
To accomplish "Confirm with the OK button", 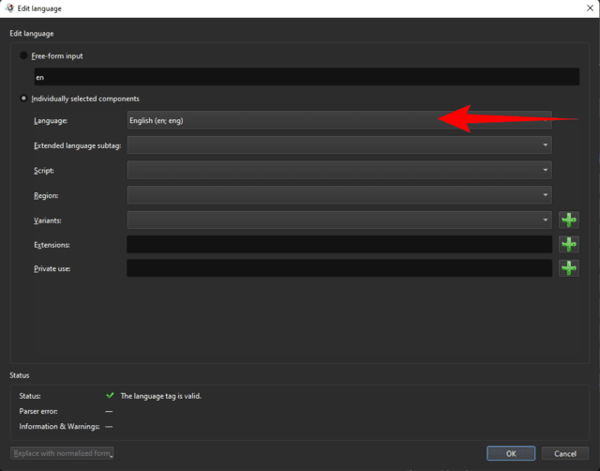I will tap(511, 453).
